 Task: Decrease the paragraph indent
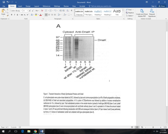61,10
